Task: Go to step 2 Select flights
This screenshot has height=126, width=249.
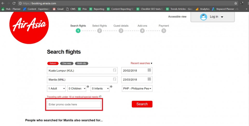Action: [99, 31]
